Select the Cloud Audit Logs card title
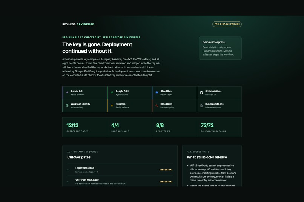 tap(214, 104)
